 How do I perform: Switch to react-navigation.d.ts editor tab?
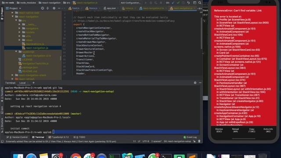coord(152,8)
